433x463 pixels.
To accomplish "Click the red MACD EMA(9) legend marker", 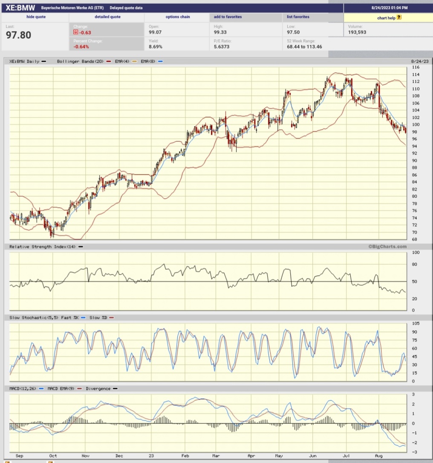I will [79, 389].
